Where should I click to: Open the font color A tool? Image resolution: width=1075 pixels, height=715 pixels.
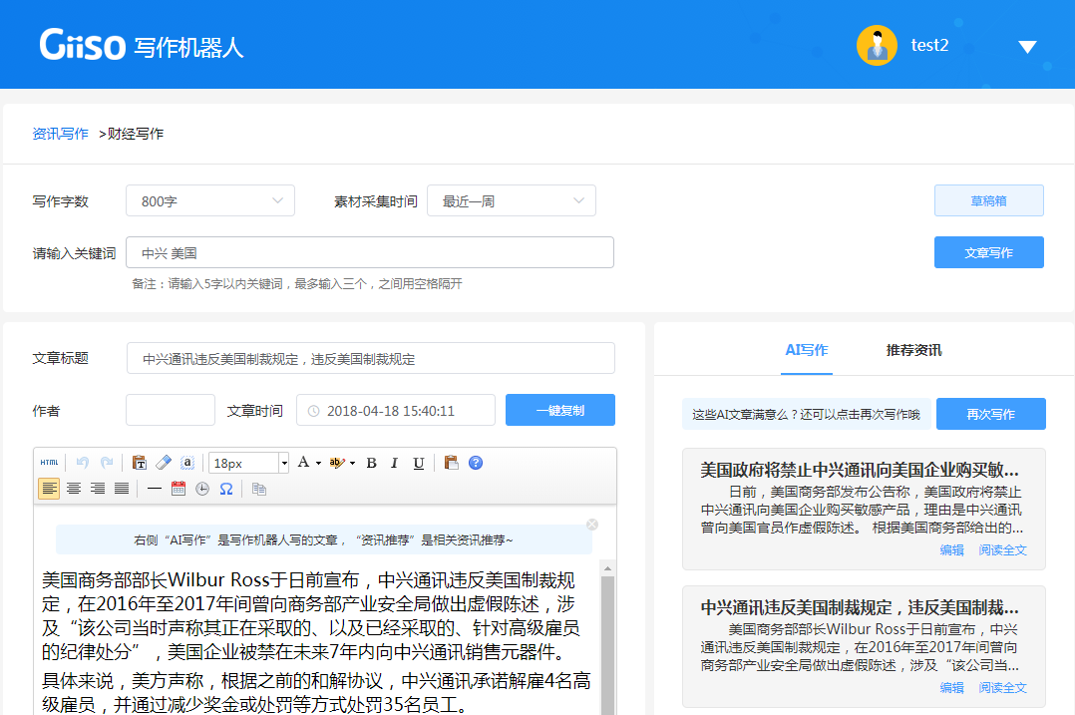[303, 463]
